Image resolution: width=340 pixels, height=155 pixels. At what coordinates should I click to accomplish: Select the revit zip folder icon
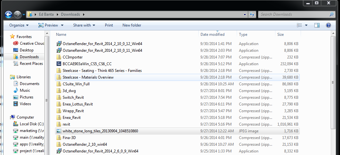tap(59, 124)
